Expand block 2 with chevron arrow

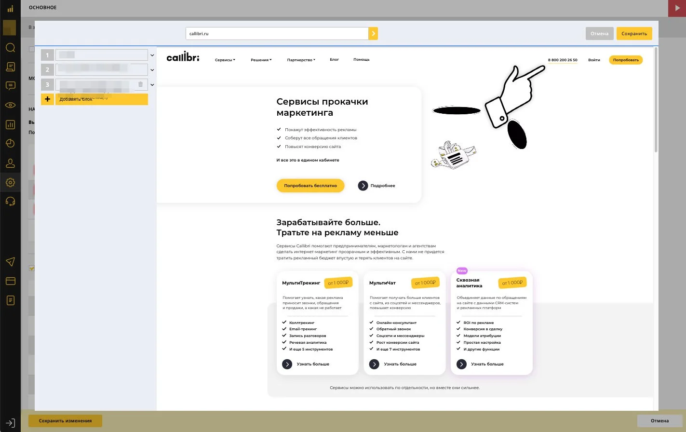pos(152,70)
